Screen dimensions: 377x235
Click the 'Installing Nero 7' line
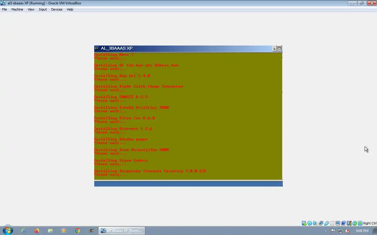(114, 55)
